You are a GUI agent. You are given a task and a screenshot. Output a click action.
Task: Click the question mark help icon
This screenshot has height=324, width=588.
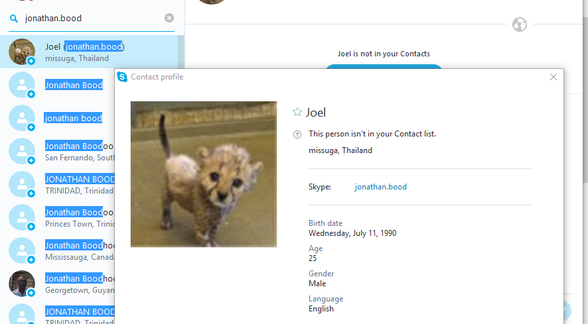coord(297,135)
